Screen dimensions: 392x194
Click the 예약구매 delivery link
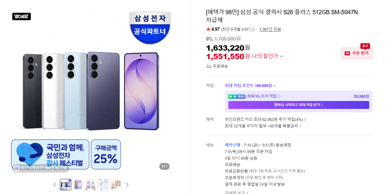point(232,145)
